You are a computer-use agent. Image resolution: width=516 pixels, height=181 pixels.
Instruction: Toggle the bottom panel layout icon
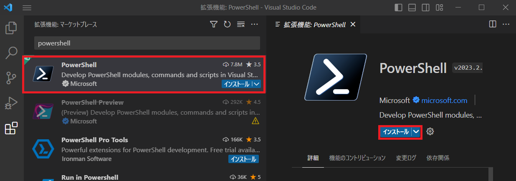pyautogui.click(x=412, y=8)
